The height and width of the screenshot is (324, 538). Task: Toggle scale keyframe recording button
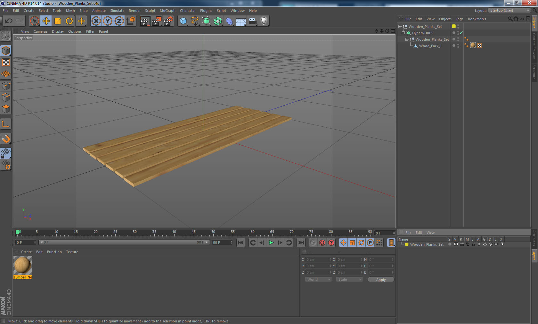click(x=352, y=243)
